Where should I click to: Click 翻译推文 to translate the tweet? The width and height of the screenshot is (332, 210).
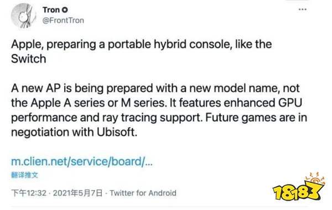pyautogui.click(x=24, y=175)
